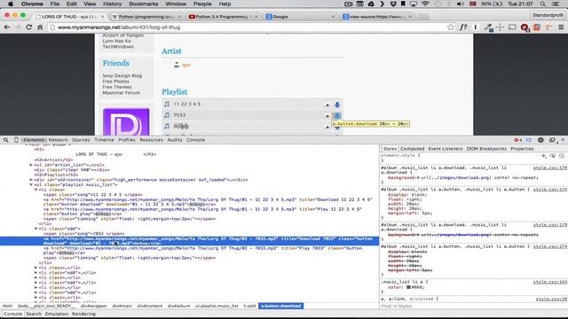This screenshot has height=319, width=568.
Task: Collapse the li class="odd" node
Action: [35, 229]
